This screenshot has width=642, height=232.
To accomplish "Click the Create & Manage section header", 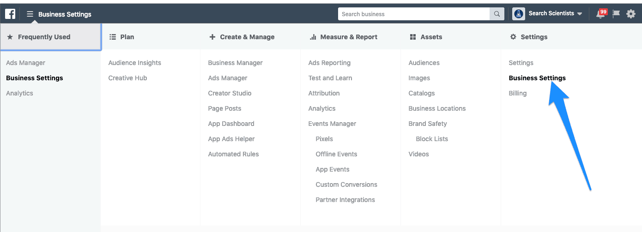I will click(242, 37).
